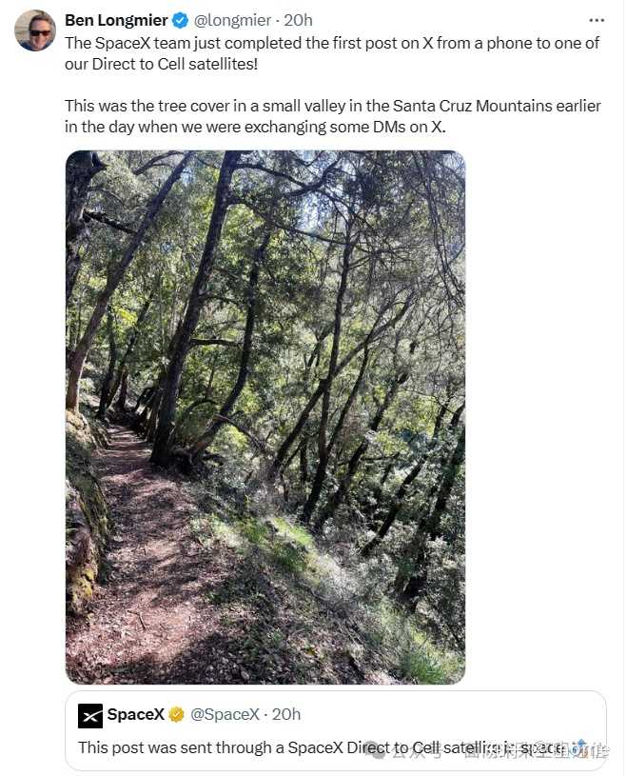Screen dimensions: 627x776
Task: Open the @longmier handle link
Action: click(232, 20)
